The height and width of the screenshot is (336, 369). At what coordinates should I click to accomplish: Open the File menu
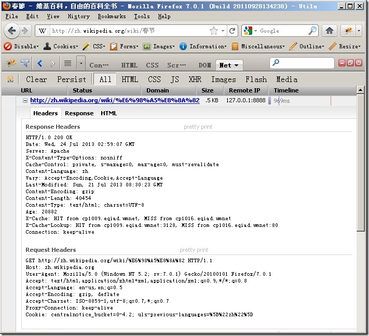pos(11,16)
